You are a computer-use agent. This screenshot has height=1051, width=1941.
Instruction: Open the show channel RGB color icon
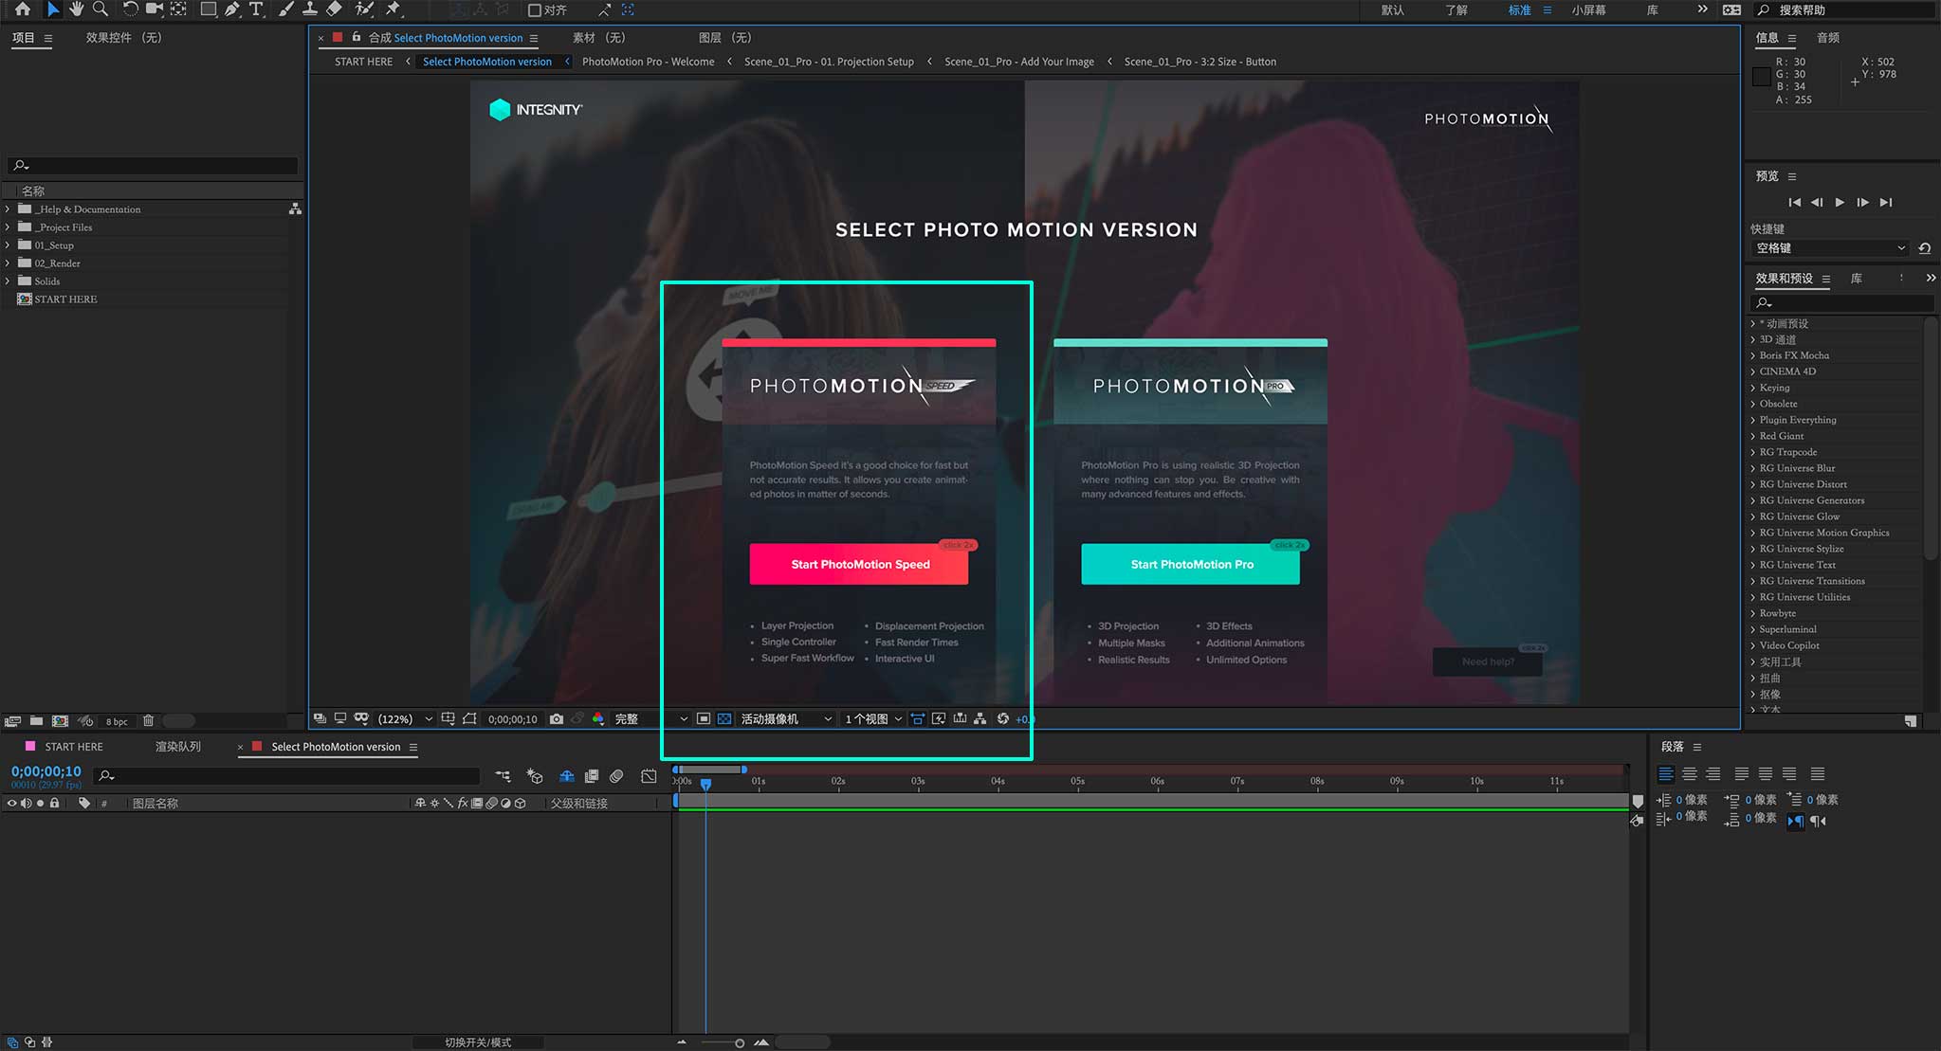pyautogui.click(x=598, y=719)
